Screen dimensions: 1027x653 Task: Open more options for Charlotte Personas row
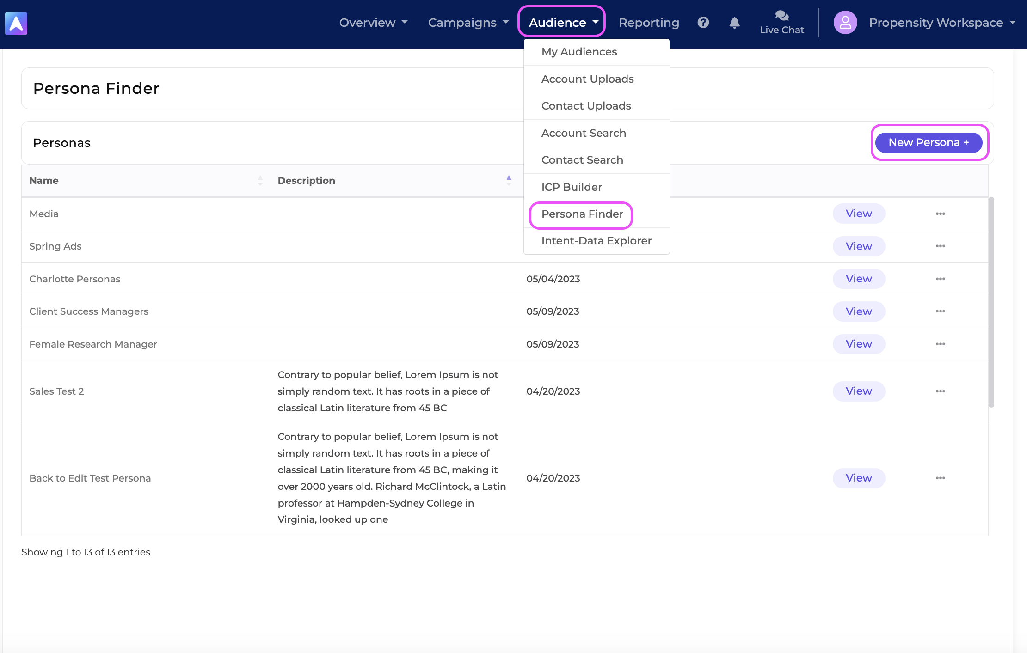pyautogui.click(x=940, y=279)
